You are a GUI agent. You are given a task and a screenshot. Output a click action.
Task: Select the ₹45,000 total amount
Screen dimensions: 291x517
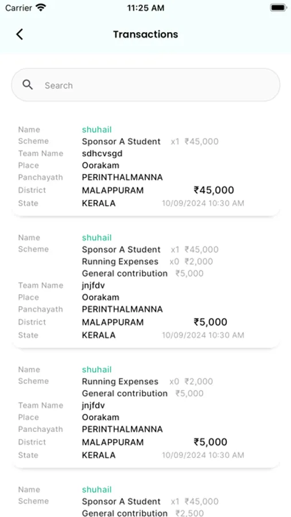[x=214, y=190]
